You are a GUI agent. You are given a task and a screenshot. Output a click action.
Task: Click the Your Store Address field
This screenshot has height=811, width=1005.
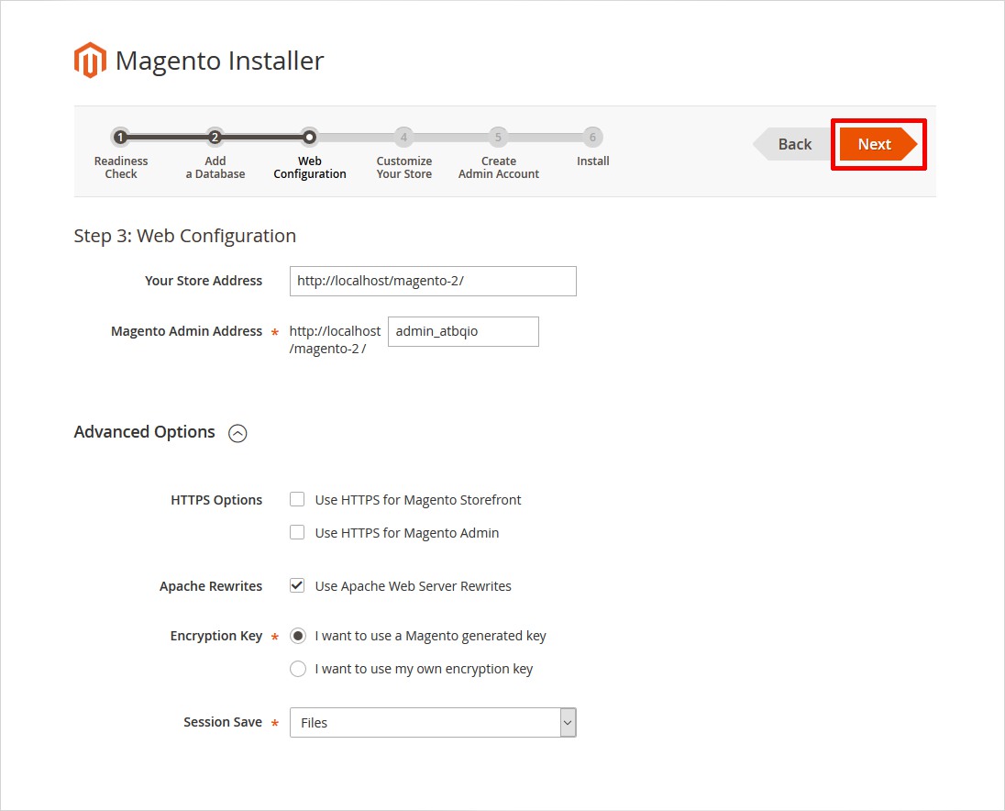[x=433, y=282]
